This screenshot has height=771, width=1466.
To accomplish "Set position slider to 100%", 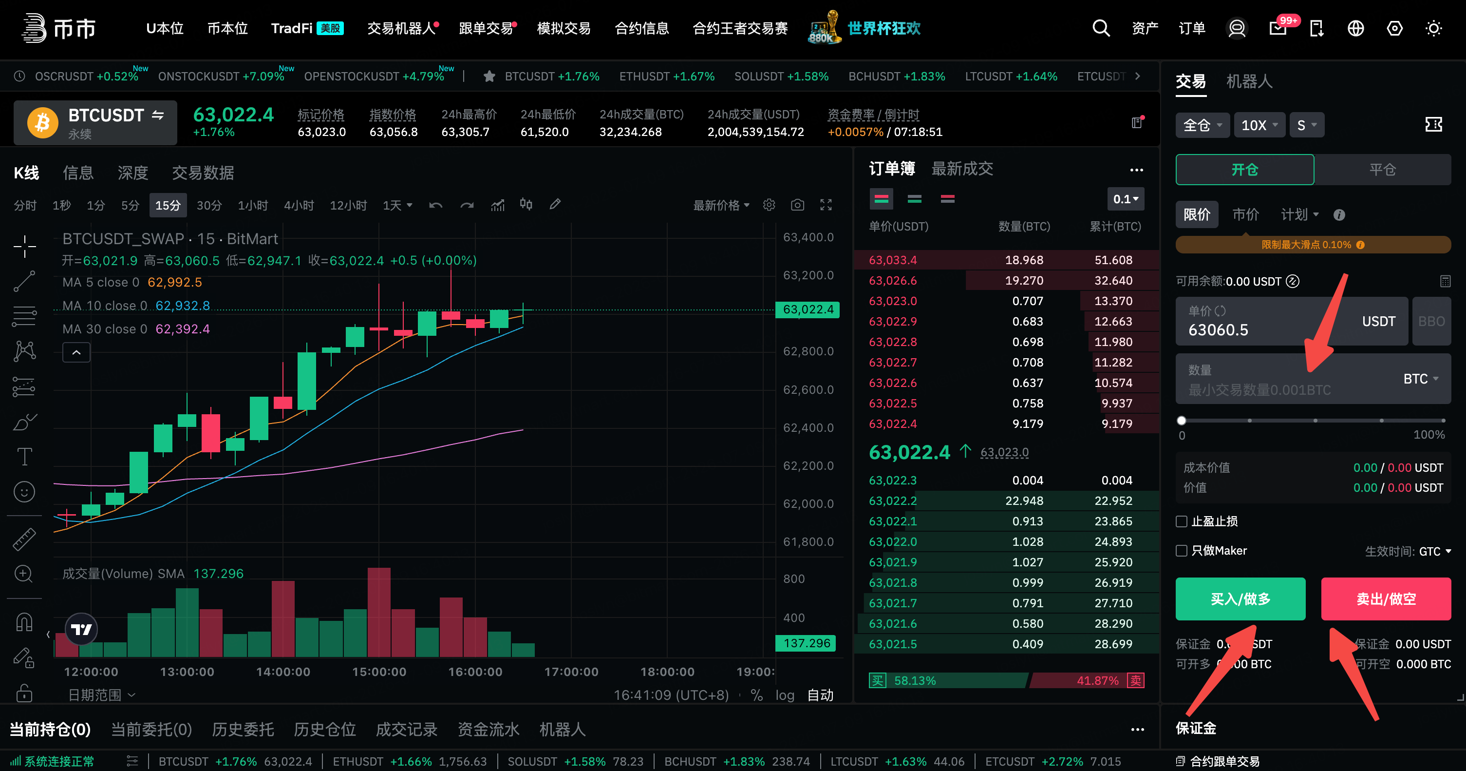I will pyautogui.click(x=1443, y=420).
